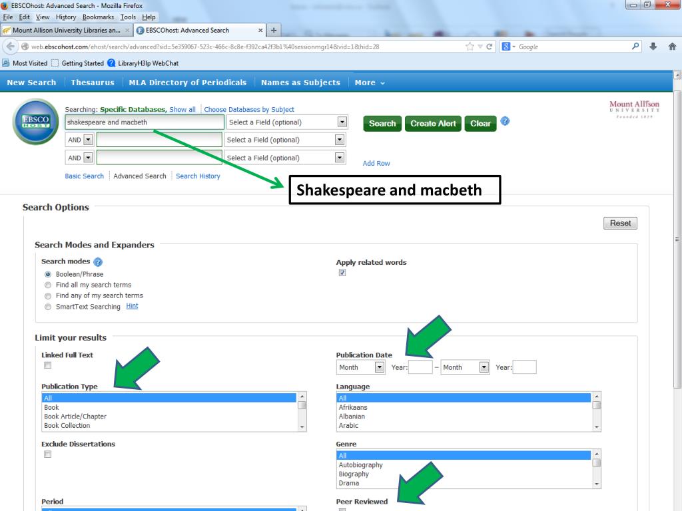Click the LibraryH3lp WebChat bookmark icon
The width and height of the screenshot is (682, 511).
tap(111, 63)
